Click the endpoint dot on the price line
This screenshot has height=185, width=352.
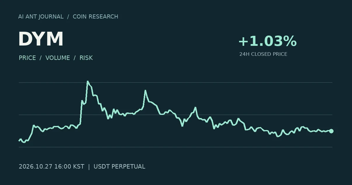(x=331, y=131)
